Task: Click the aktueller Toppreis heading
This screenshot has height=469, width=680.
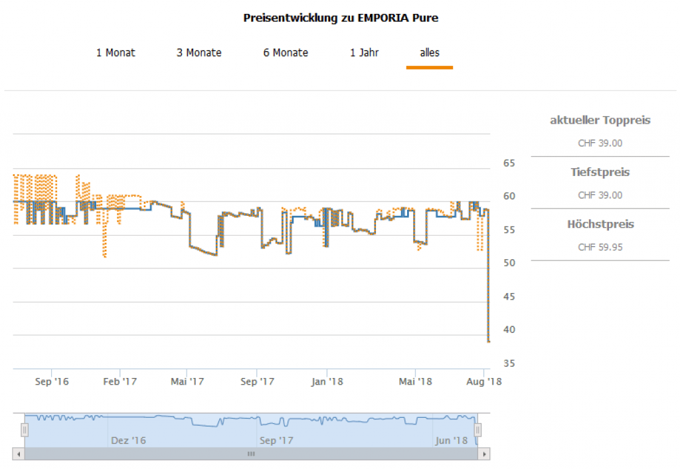Action: tap(600, 120)
